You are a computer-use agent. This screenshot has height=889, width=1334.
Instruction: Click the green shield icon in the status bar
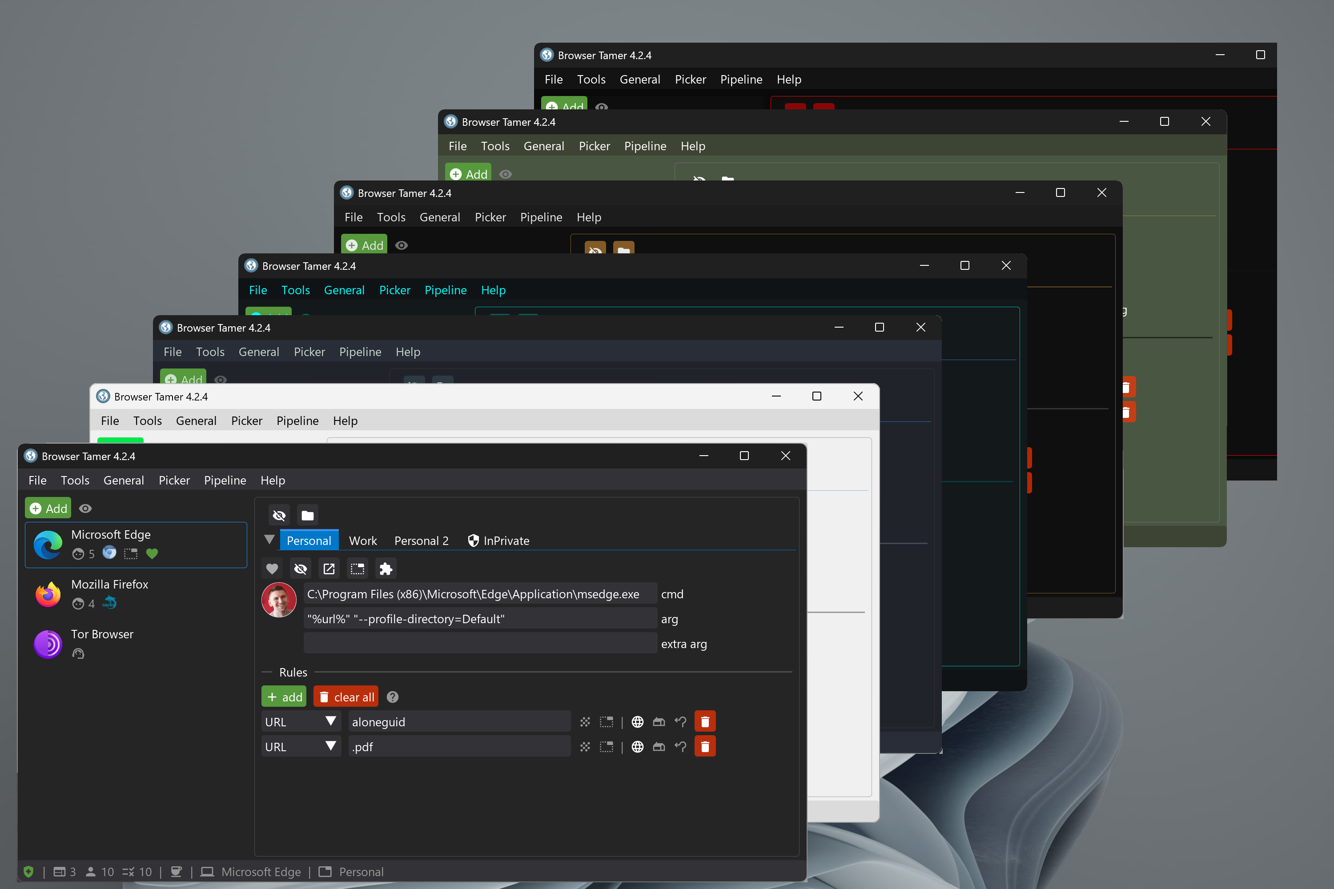[x=29, y=871]
